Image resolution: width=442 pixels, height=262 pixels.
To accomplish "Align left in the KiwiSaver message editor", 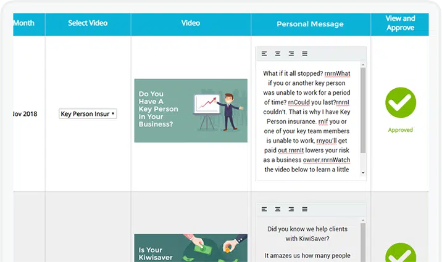I will pos(264,209).
